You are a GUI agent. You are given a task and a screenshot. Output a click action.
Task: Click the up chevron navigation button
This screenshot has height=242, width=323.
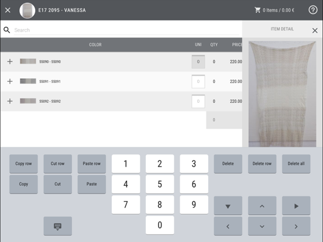coord(262,206)
